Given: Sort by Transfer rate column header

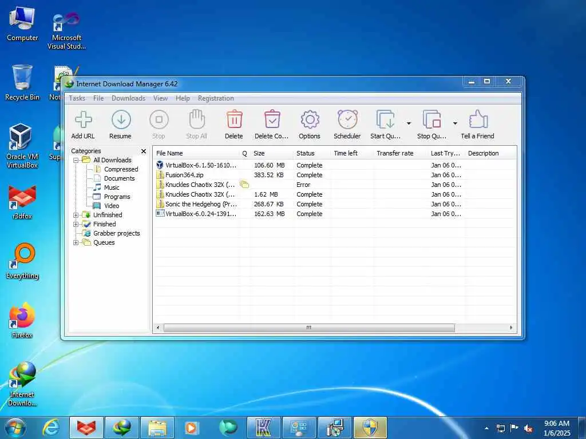Looking at the screenshot, I should (x=400, y=153).
